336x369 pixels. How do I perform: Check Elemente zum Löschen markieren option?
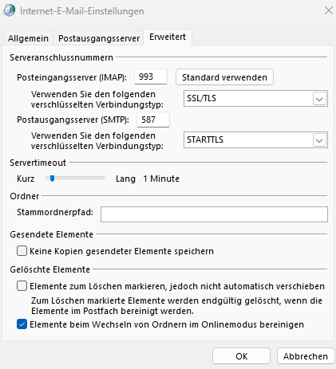point(22,286)
